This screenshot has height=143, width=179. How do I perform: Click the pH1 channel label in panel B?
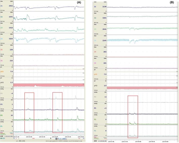click(x=95, y=75)
